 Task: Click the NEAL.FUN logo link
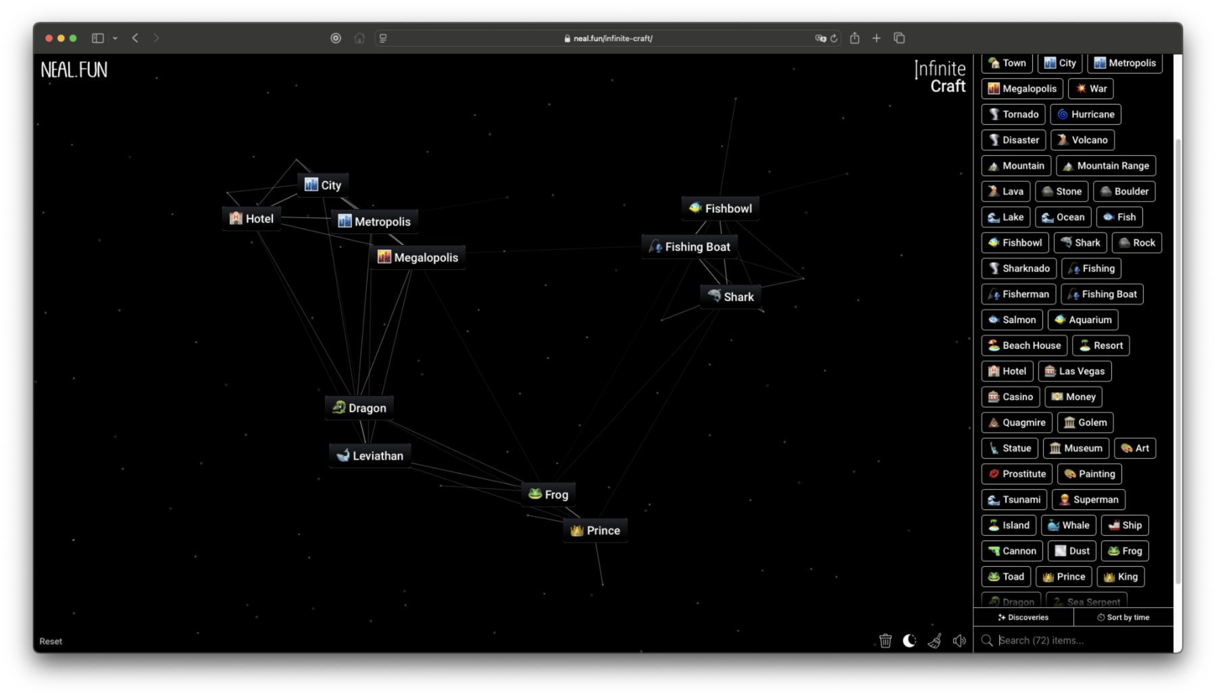(74, 69)
